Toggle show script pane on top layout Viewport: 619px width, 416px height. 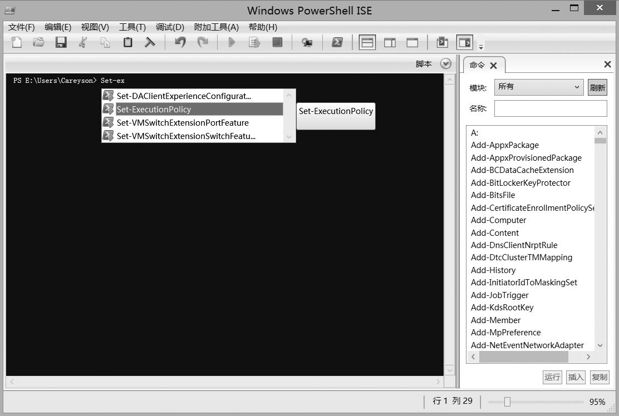click(x=367, y=42)
